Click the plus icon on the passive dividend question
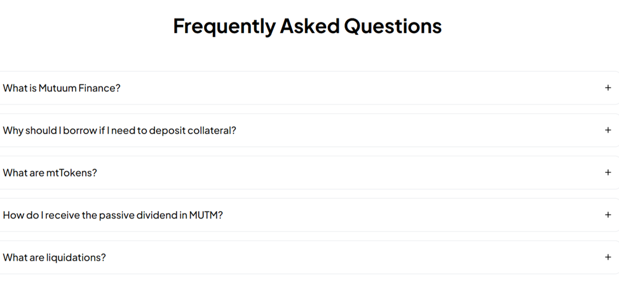 point(608,215)
